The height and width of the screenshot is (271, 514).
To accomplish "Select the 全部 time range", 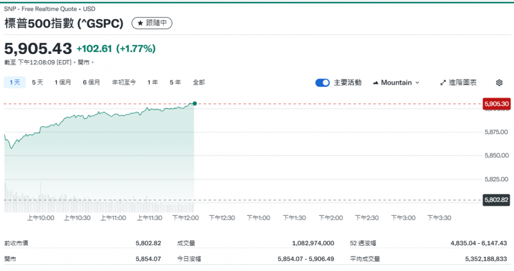I will pyautogui.click(x=199, y=82).
